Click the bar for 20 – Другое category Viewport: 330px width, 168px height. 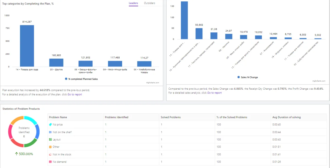tap(56, 62)
